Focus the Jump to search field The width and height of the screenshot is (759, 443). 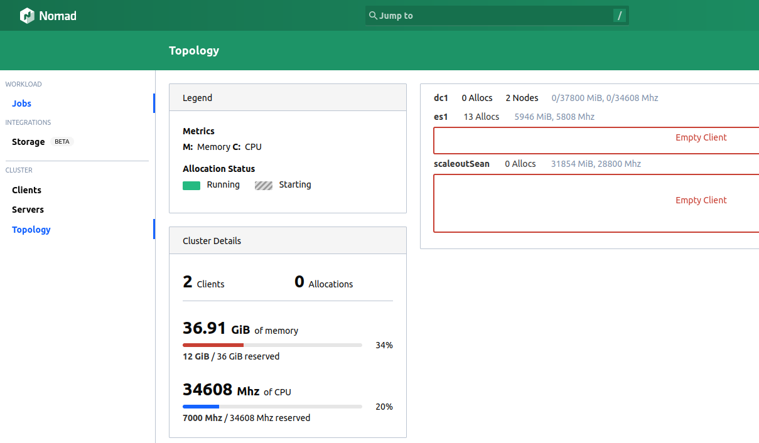tap(497, 16)
